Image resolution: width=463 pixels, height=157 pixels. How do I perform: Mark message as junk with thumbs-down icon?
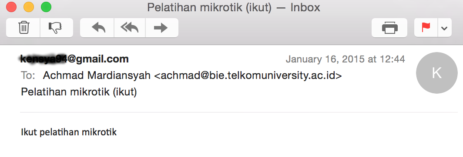57,28
